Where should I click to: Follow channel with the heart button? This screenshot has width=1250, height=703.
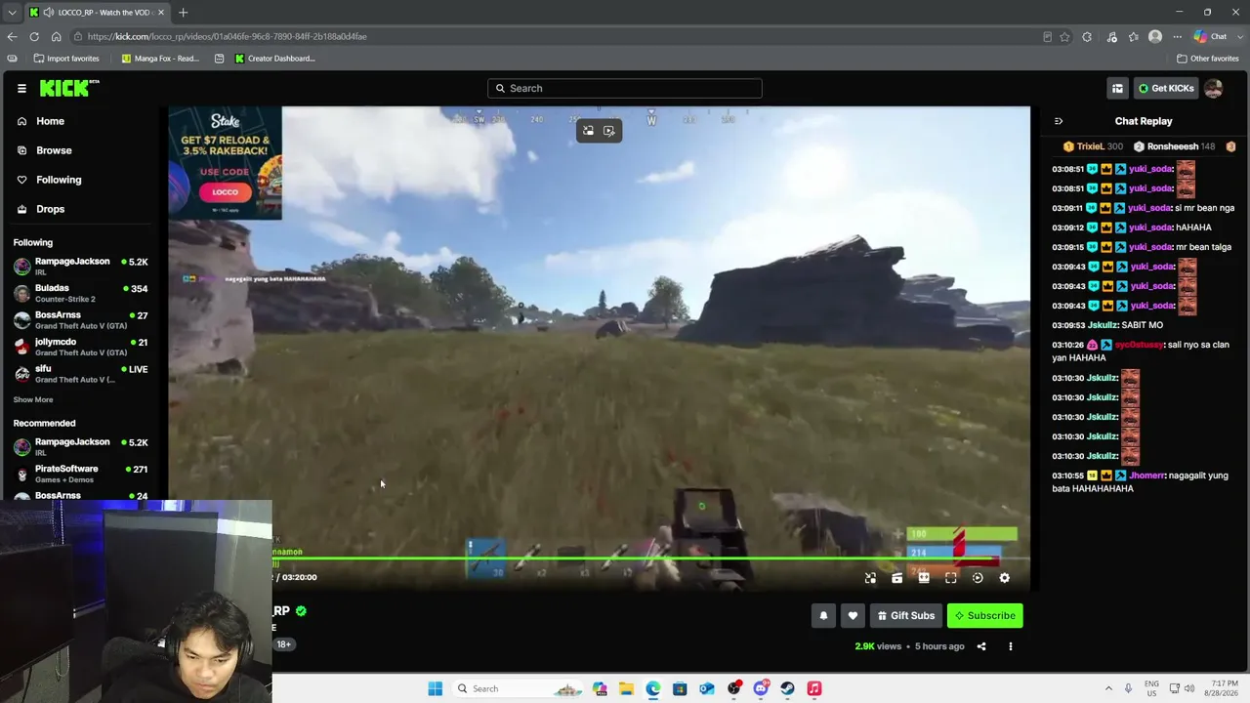(x=853, y=615)
